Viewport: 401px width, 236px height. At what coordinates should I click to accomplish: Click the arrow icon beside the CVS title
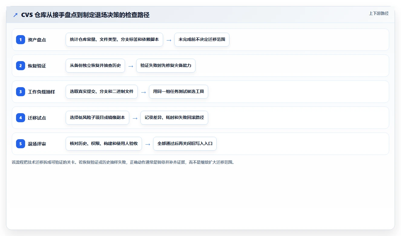point(15,15)
